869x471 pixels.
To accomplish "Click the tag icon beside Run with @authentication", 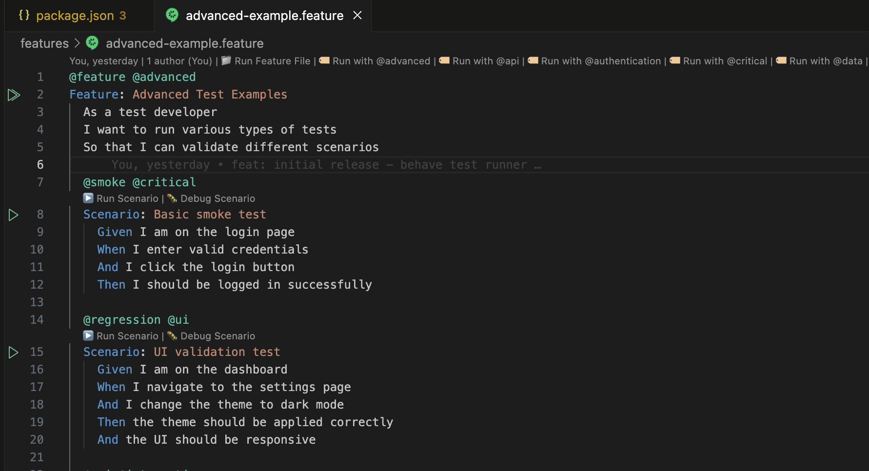I will (x=533, y=60).
